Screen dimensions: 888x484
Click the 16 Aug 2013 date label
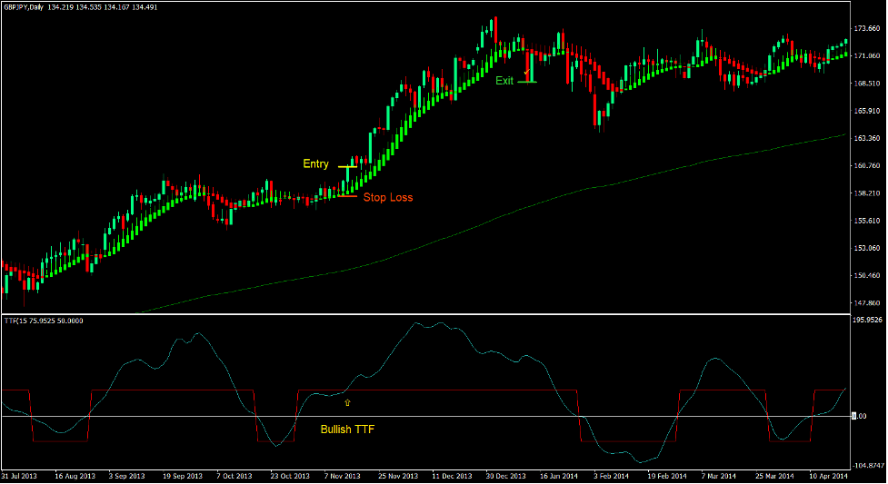pyautogui.click(x=75, y=476)
